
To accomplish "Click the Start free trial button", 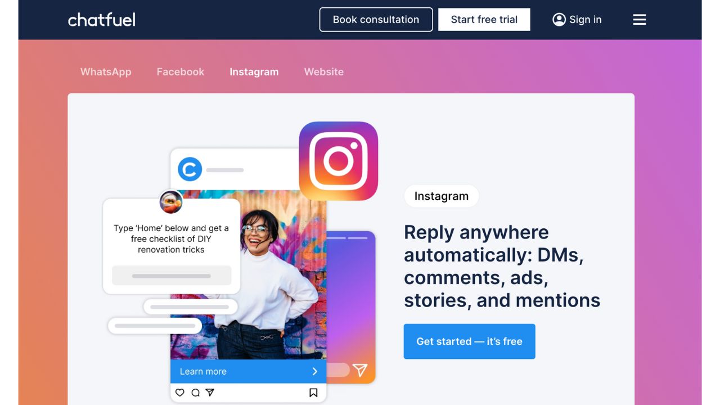I will click(484, 20).
